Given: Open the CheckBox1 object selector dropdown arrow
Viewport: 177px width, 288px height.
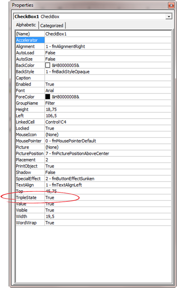Looking at the screenshot, I should [169, 16].
